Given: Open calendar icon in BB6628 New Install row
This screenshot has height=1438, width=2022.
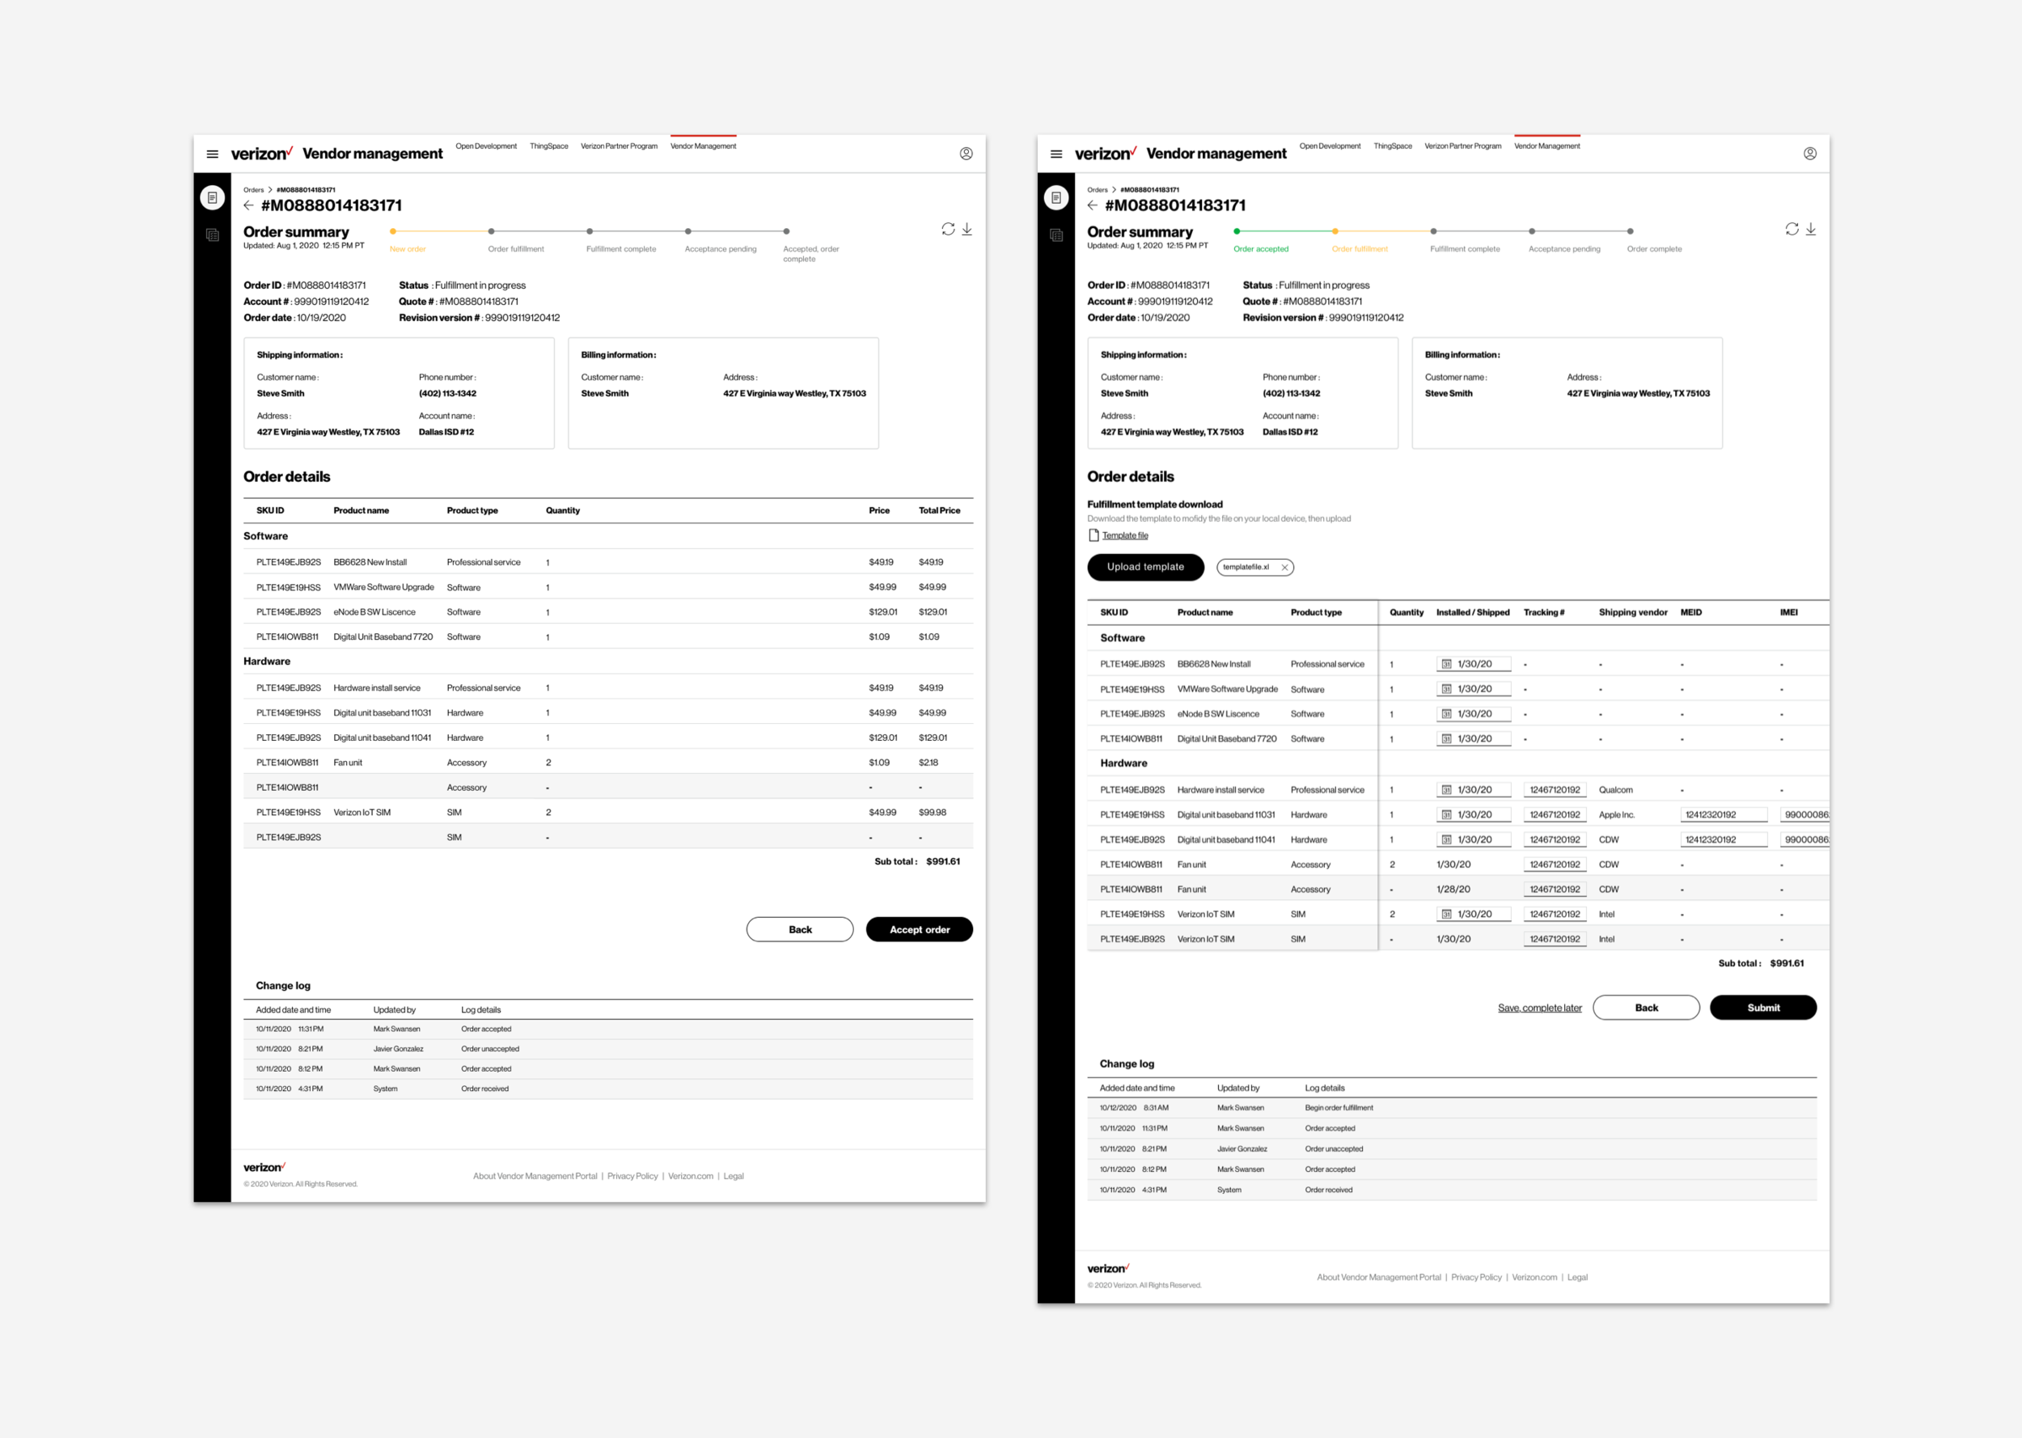Looking at the screenshot, I should [1447, 664].
